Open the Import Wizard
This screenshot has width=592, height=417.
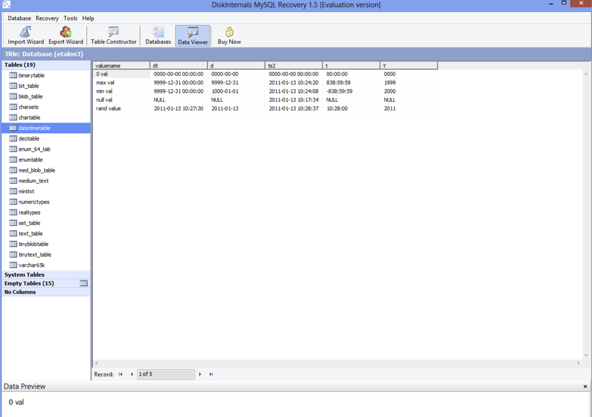click(25, 35)
